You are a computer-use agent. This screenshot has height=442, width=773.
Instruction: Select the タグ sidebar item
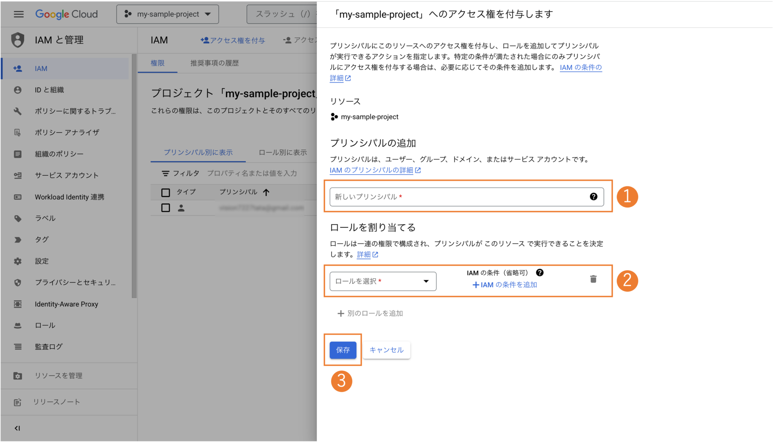42,239
